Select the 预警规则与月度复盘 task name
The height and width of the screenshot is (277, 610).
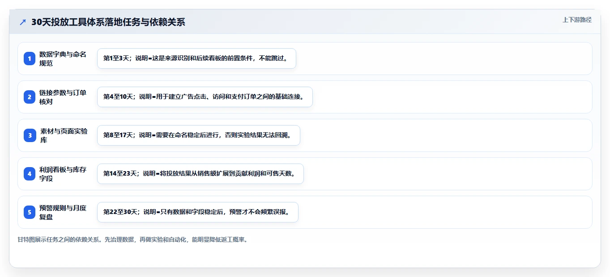pyautogui.click(x=63, y=212)
